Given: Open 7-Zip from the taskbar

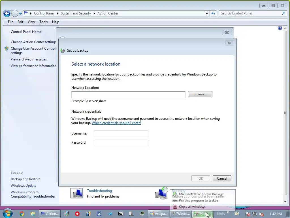Looking at the screenshot, I should pos(121,214).
